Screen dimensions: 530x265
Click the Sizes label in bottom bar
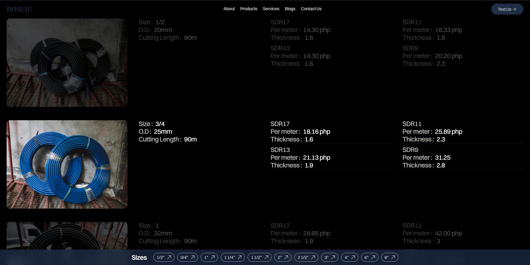point(139,258)
